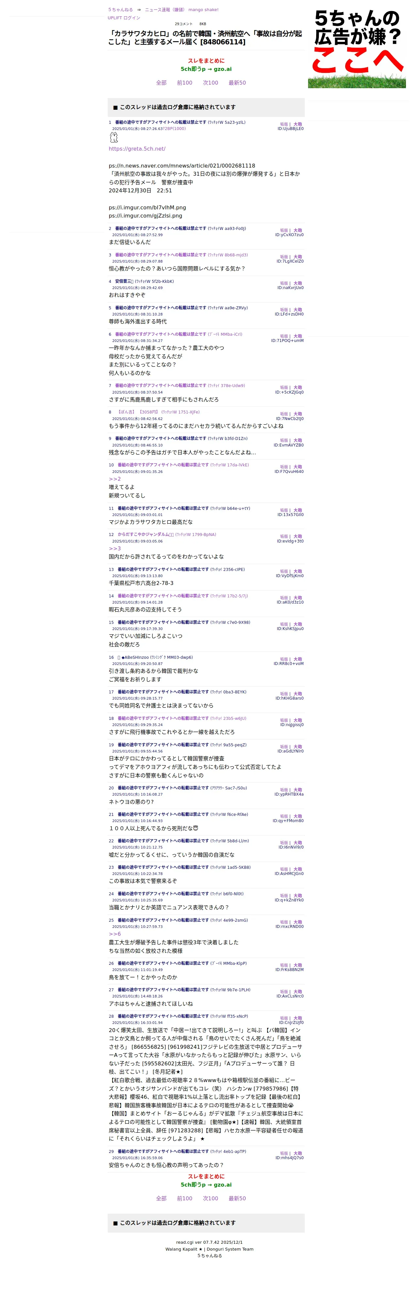Click スレをまとめに link below post 29

point(206,1176)
